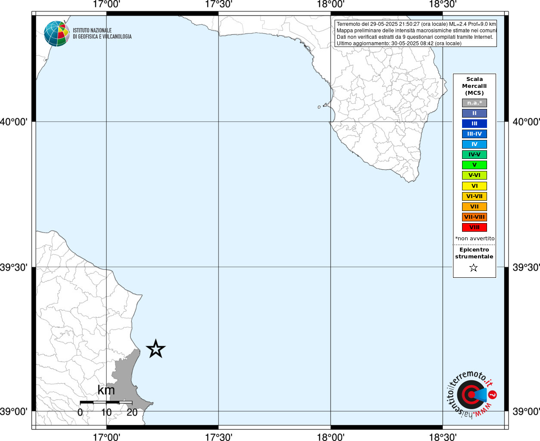Click the right 40°00' latitude label

pos(526,122)
